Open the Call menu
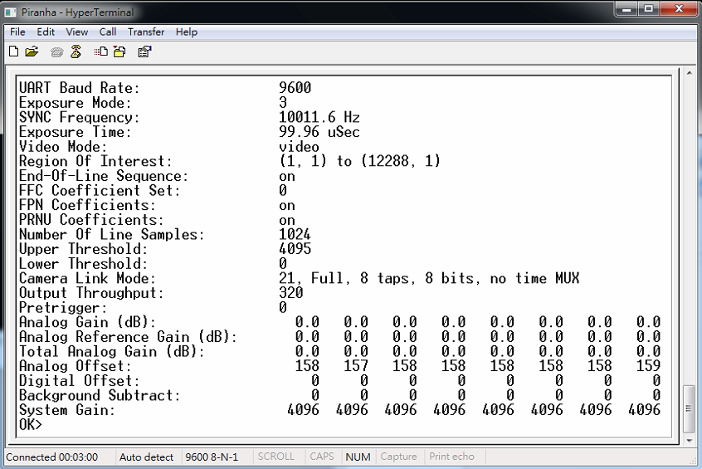702x469 pixels. click(108, 32)
